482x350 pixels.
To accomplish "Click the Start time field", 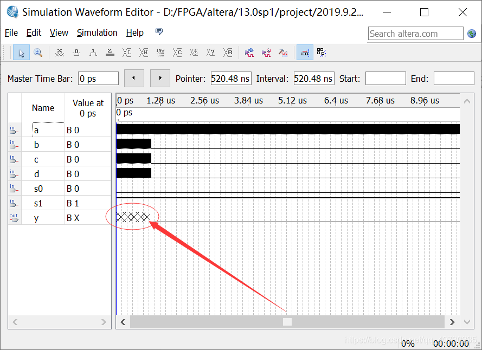I will point(385,79).
